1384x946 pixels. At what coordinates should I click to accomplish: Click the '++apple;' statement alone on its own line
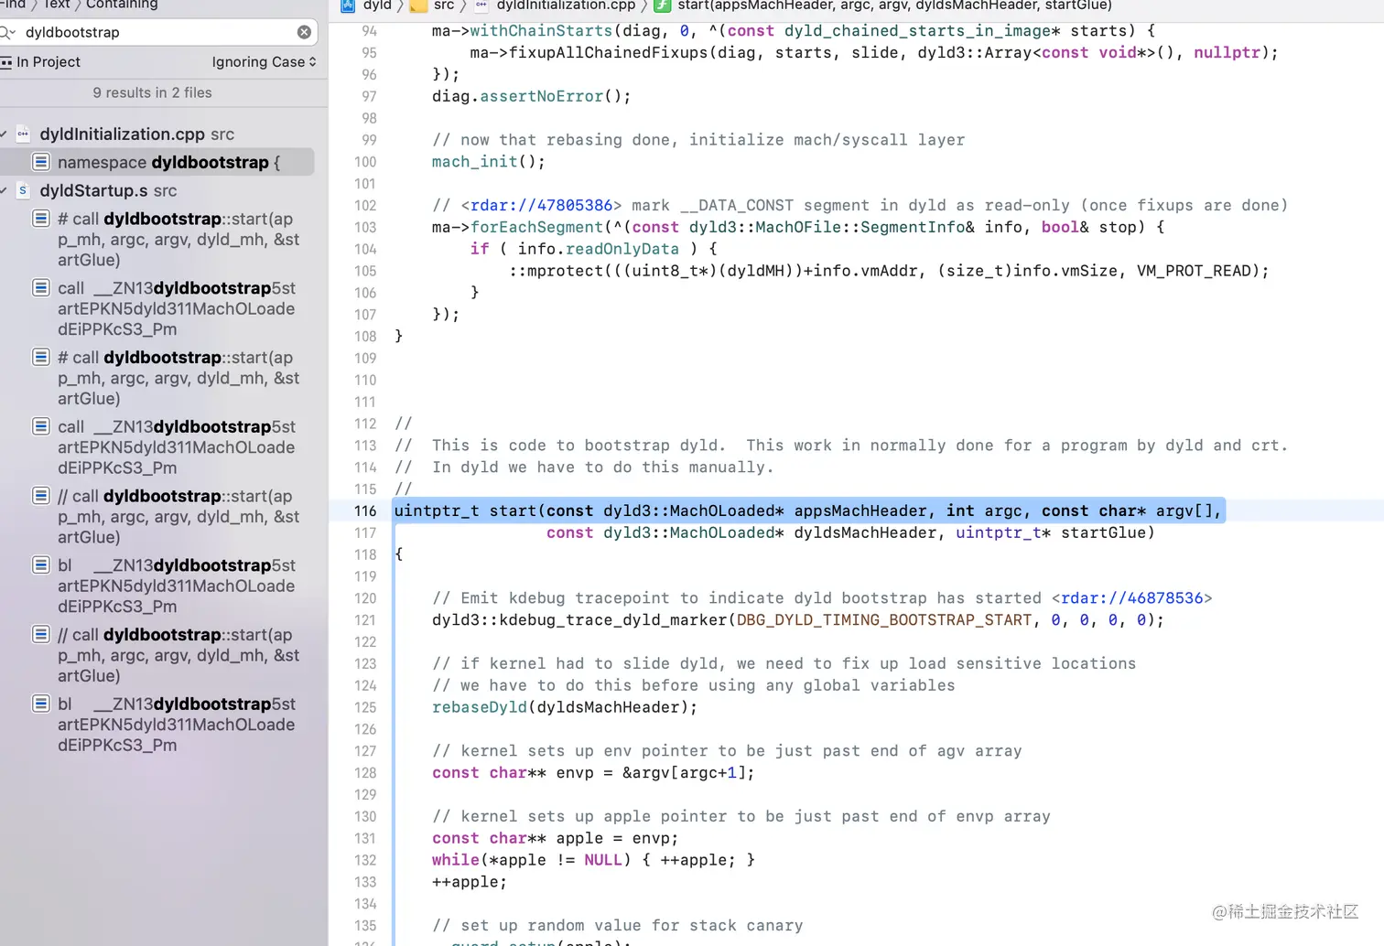point(470,882)
